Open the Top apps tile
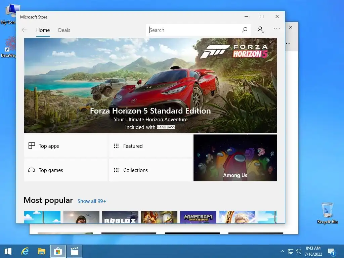 click(x=66, y=146)
